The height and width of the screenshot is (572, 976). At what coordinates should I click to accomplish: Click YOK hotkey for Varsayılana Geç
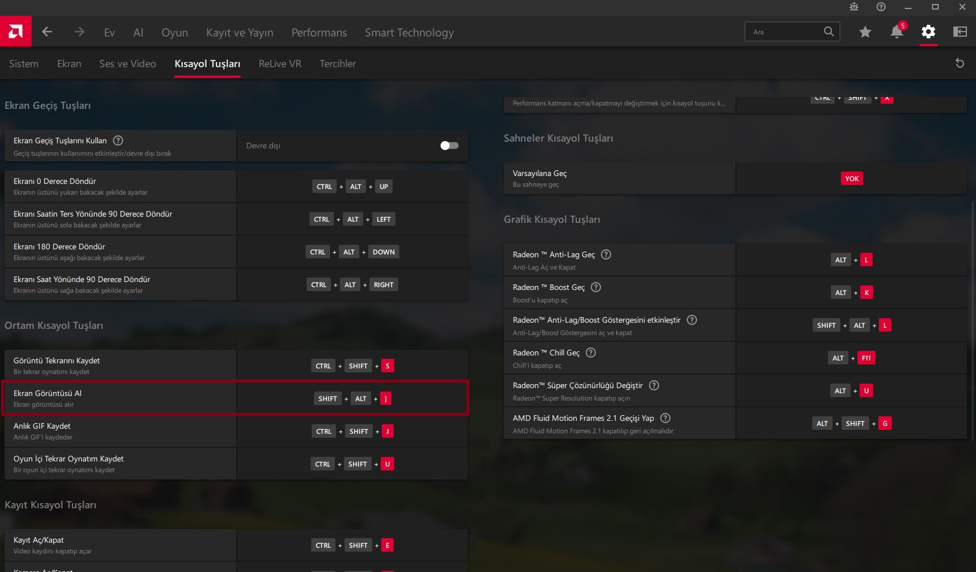tap(852, 178)
